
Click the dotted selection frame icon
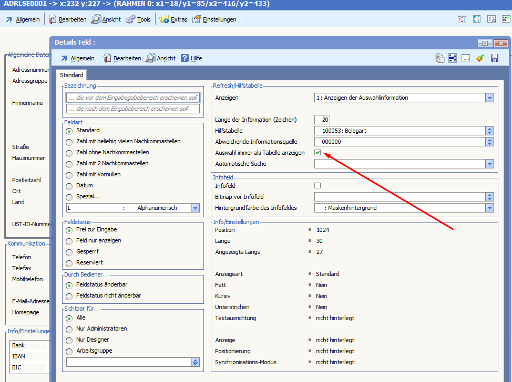477,19
